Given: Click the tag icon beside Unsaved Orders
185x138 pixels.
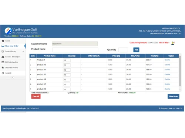Looking at the screenshot, I should [3, 68].
